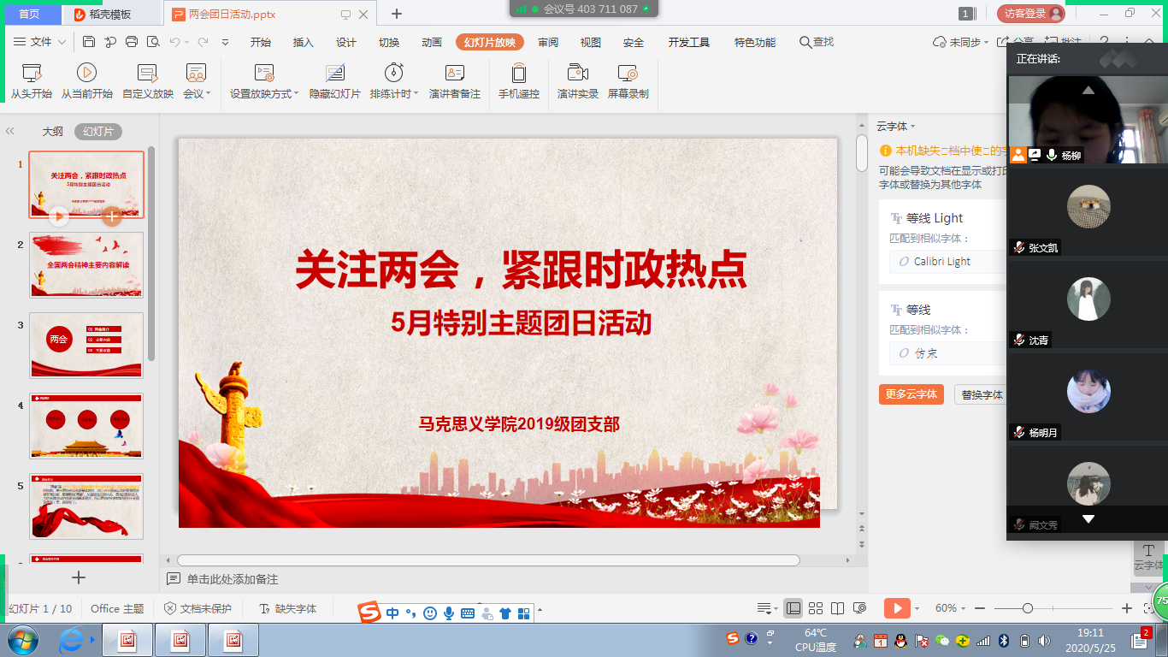Open 演讲者备注 presenter notes
Image resolution: width=1168 pixels, height=657 pixels.
(x=454, y=74)
